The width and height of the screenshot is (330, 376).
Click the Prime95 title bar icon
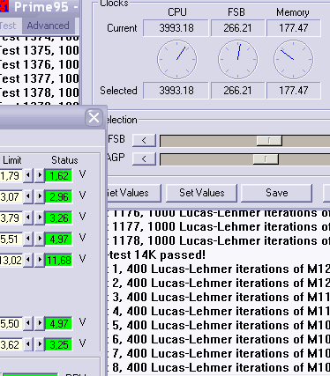4,6
